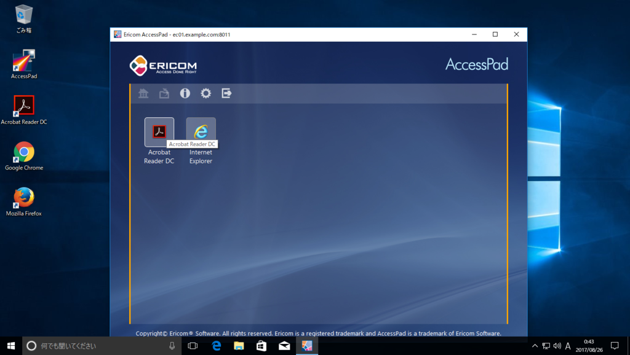Image resolution: width=630 pixels, height=355 pixels.
Task: Minimize the Ericom AccessPad window
Action: click(474, 34)
